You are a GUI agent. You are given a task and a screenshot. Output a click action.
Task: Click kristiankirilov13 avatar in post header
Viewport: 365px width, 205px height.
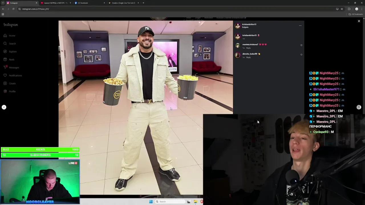[x=238, y=26]
